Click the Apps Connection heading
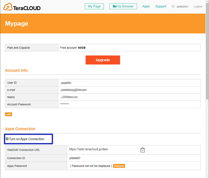The width and height of the screenshot is (209, 178). tap(20, 129)
